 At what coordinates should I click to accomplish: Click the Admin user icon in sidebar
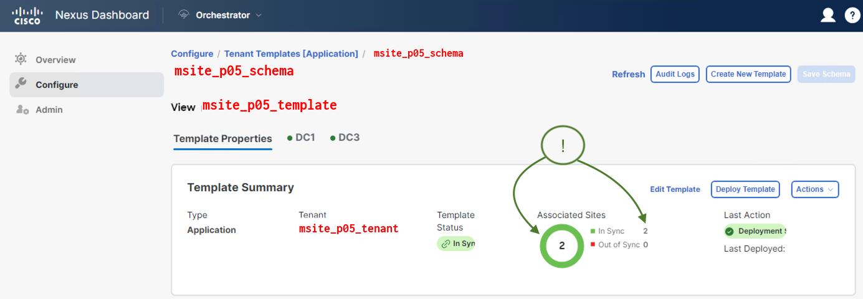(22, 110)
